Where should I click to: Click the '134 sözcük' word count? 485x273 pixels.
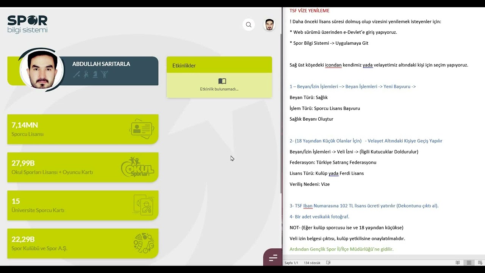click(x=312, y=263)
